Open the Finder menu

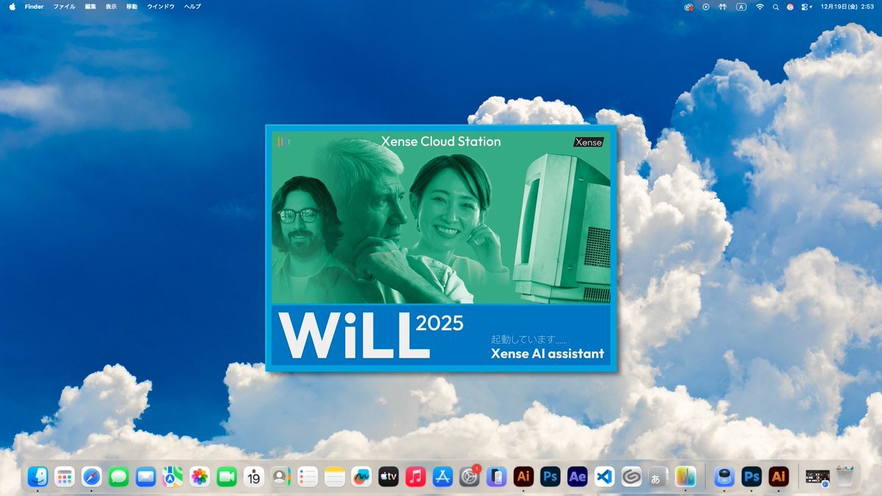point(35,7)
